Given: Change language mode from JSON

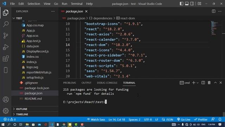Looking at the screenshot, I should 167,120.
